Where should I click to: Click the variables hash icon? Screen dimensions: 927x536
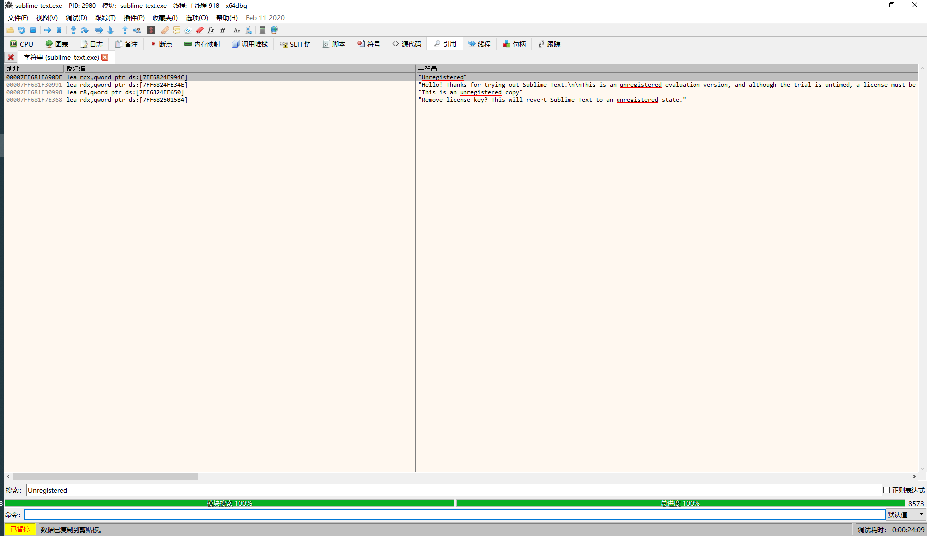tap(223, 30)
